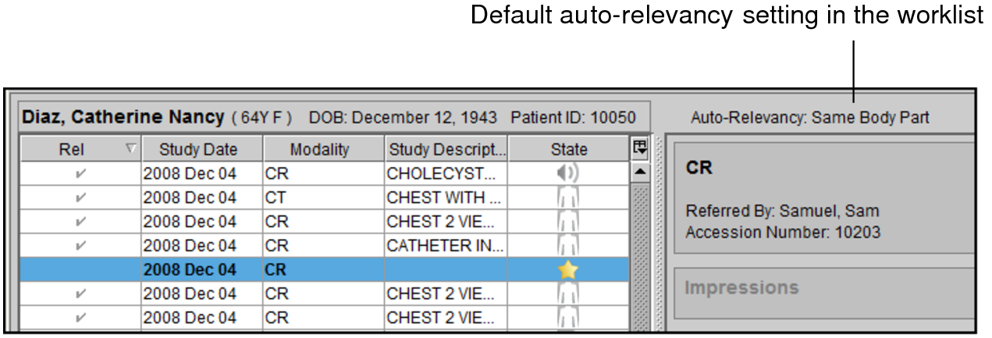
Task: Click the Impressions panel
Action: (x=823, y=293)
